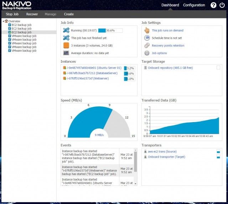The height and width of the screenshot is (204, 228).
Task: Click the Ubuntu Server 01 instance icon
Action: (x=64, y=68)
